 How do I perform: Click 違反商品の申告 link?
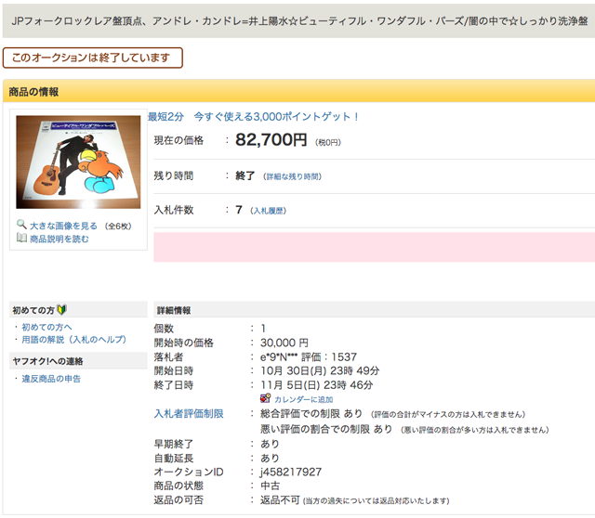[x=51, y=379]
